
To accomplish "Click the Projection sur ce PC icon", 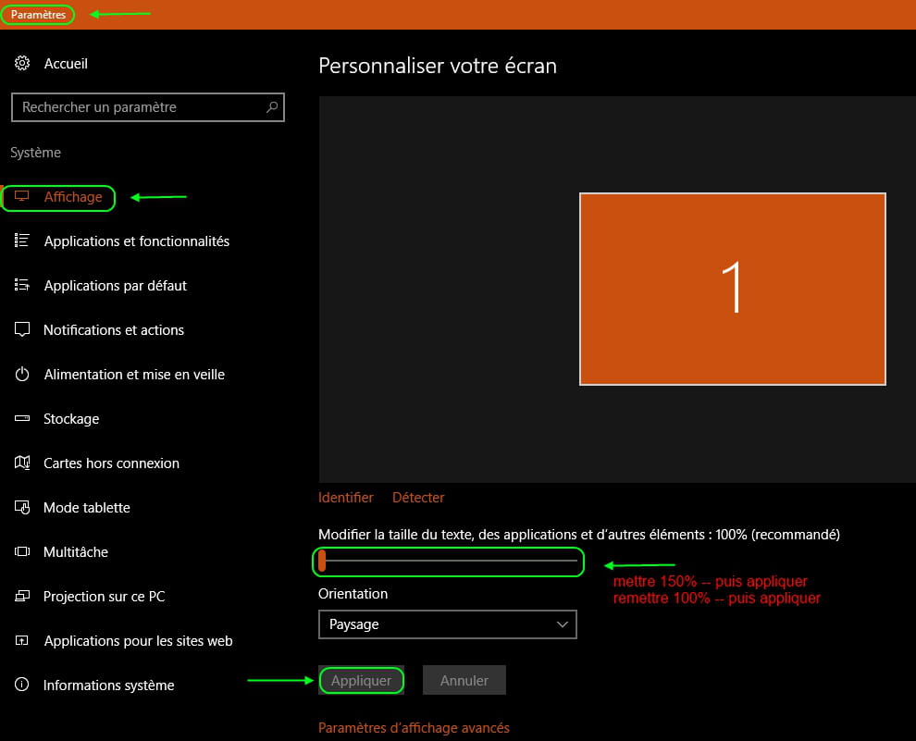I will 21,596.
